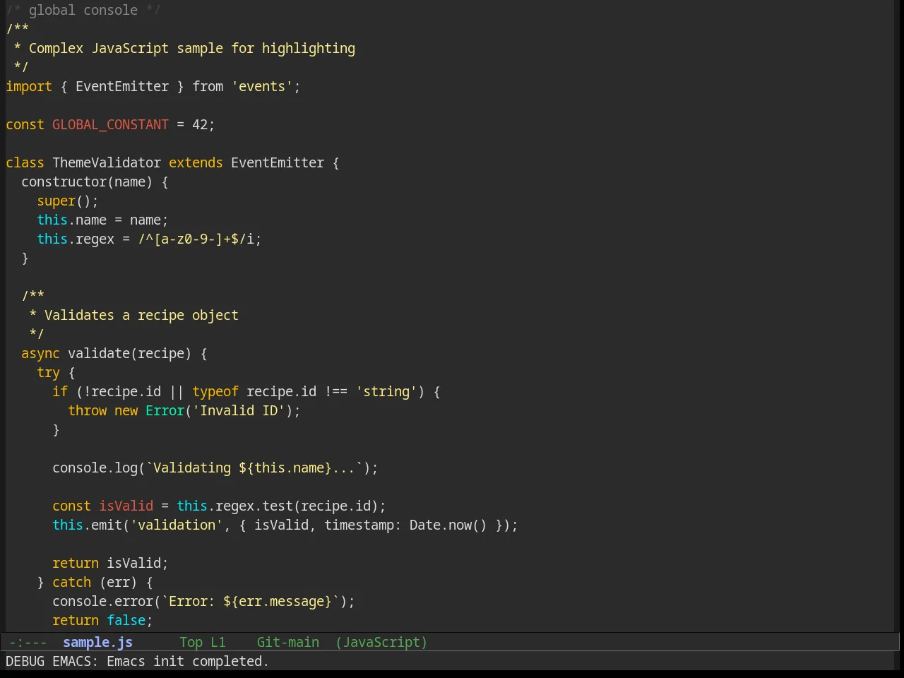Viewport: 904px width, 678px height.
Task: Place cursor on 'global console' comment
Action: [x=83, y=10]
